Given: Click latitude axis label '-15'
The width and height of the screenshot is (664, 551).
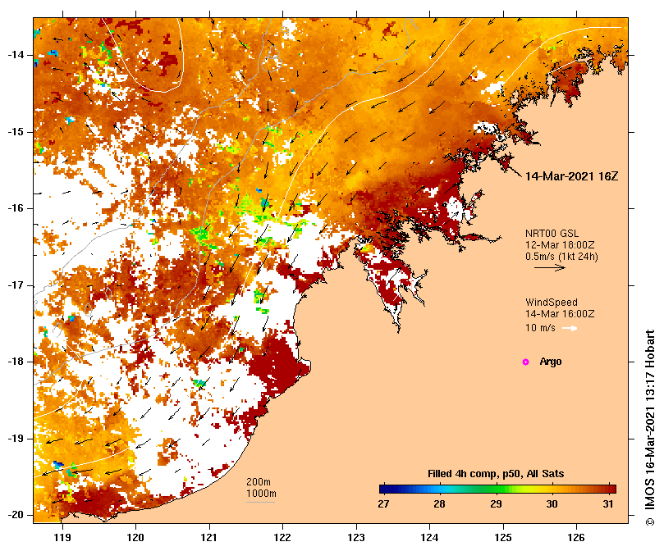Looking at the screenshot, I should [16, 132].
